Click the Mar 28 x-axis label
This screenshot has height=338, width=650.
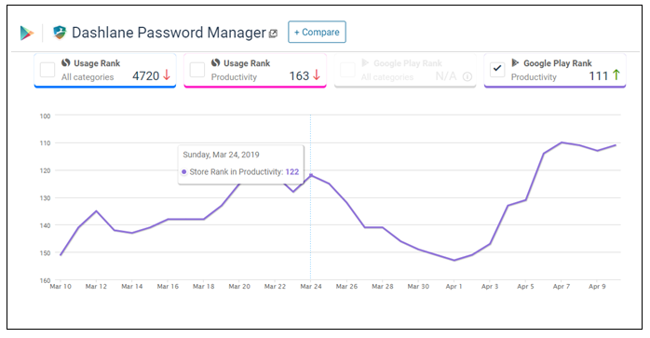[383, 287]
